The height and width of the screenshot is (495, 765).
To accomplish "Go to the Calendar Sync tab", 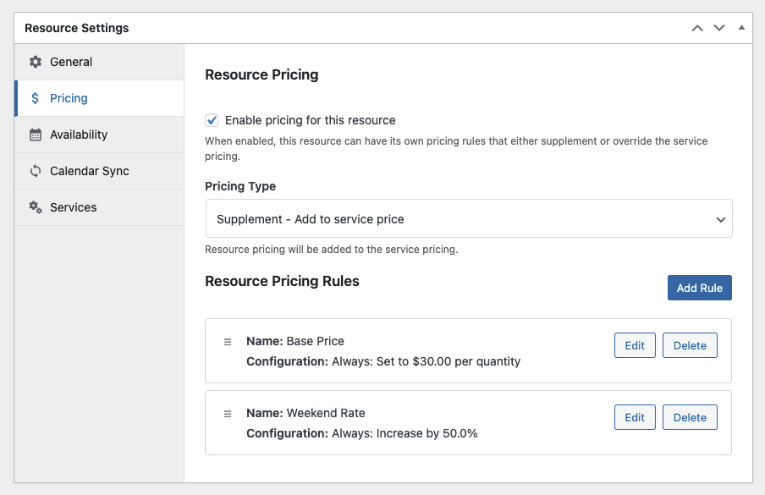I will [x=90, y=171].
